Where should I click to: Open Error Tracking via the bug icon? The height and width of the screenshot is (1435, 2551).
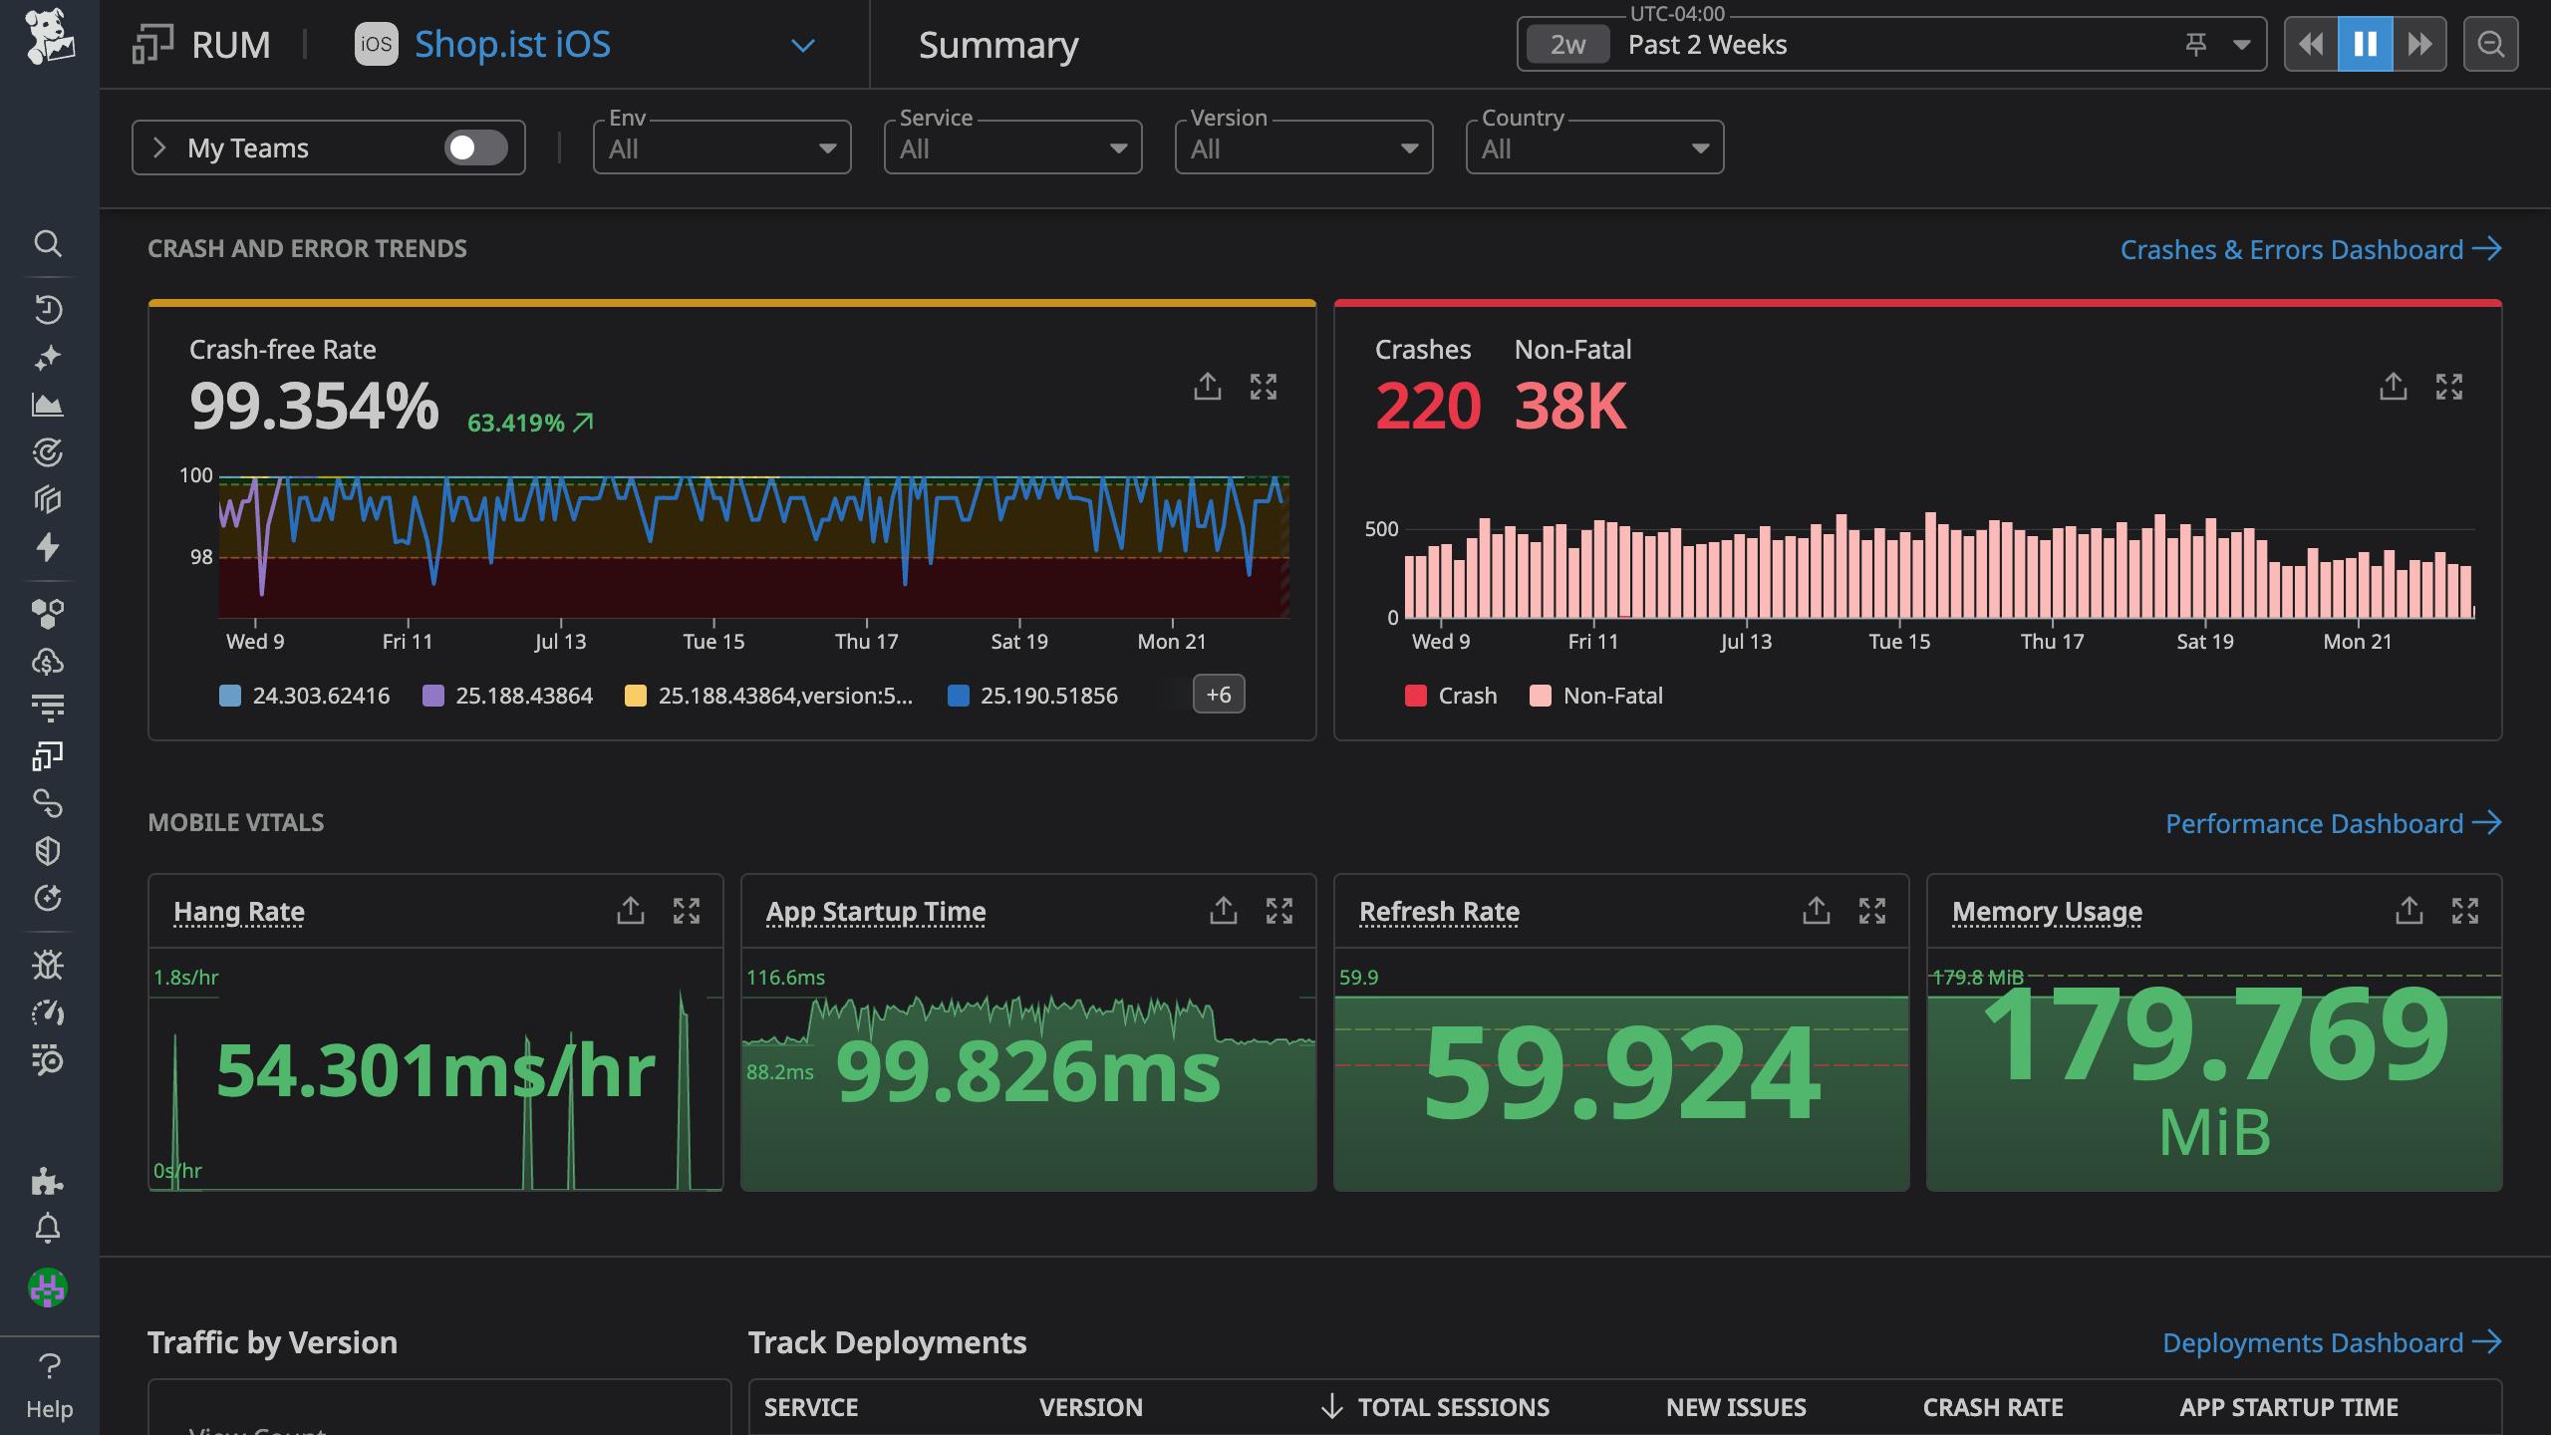[x=48, y=965]
